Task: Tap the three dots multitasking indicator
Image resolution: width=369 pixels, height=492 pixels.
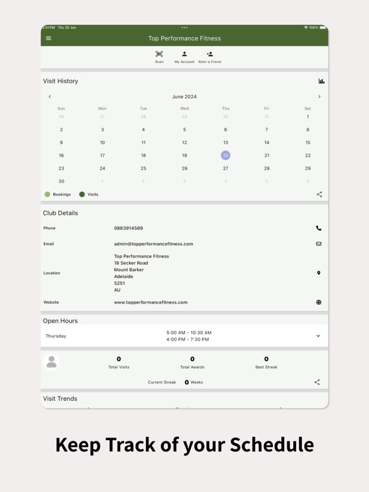Action: pyautogui.click(x=184, y=28)
